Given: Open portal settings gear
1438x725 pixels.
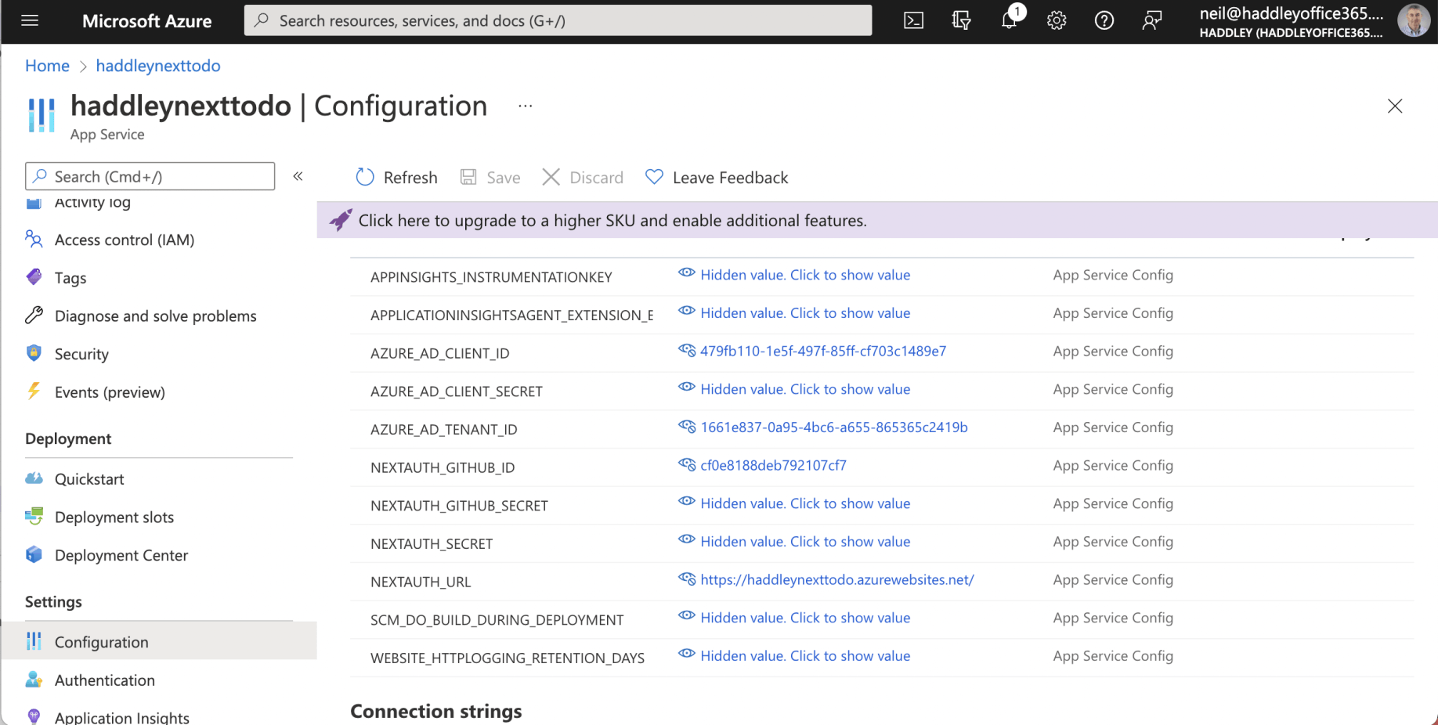Looking at the screenshot, I should [1057, 21].
